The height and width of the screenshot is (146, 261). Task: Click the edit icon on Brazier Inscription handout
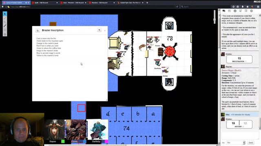pos(38,31)
